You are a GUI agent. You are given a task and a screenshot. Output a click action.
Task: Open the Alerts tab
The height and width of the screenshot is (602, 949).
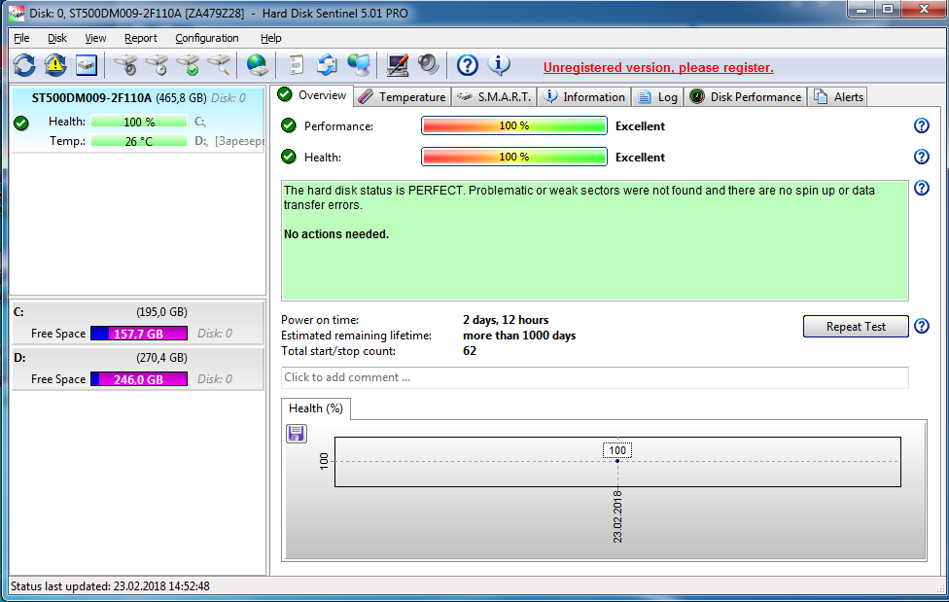tap(838, 97)
